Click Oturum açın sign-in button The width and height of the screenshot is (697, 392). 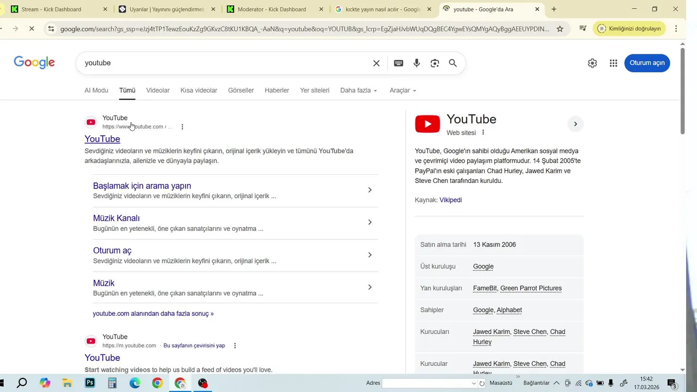click(x=647, y=63)
